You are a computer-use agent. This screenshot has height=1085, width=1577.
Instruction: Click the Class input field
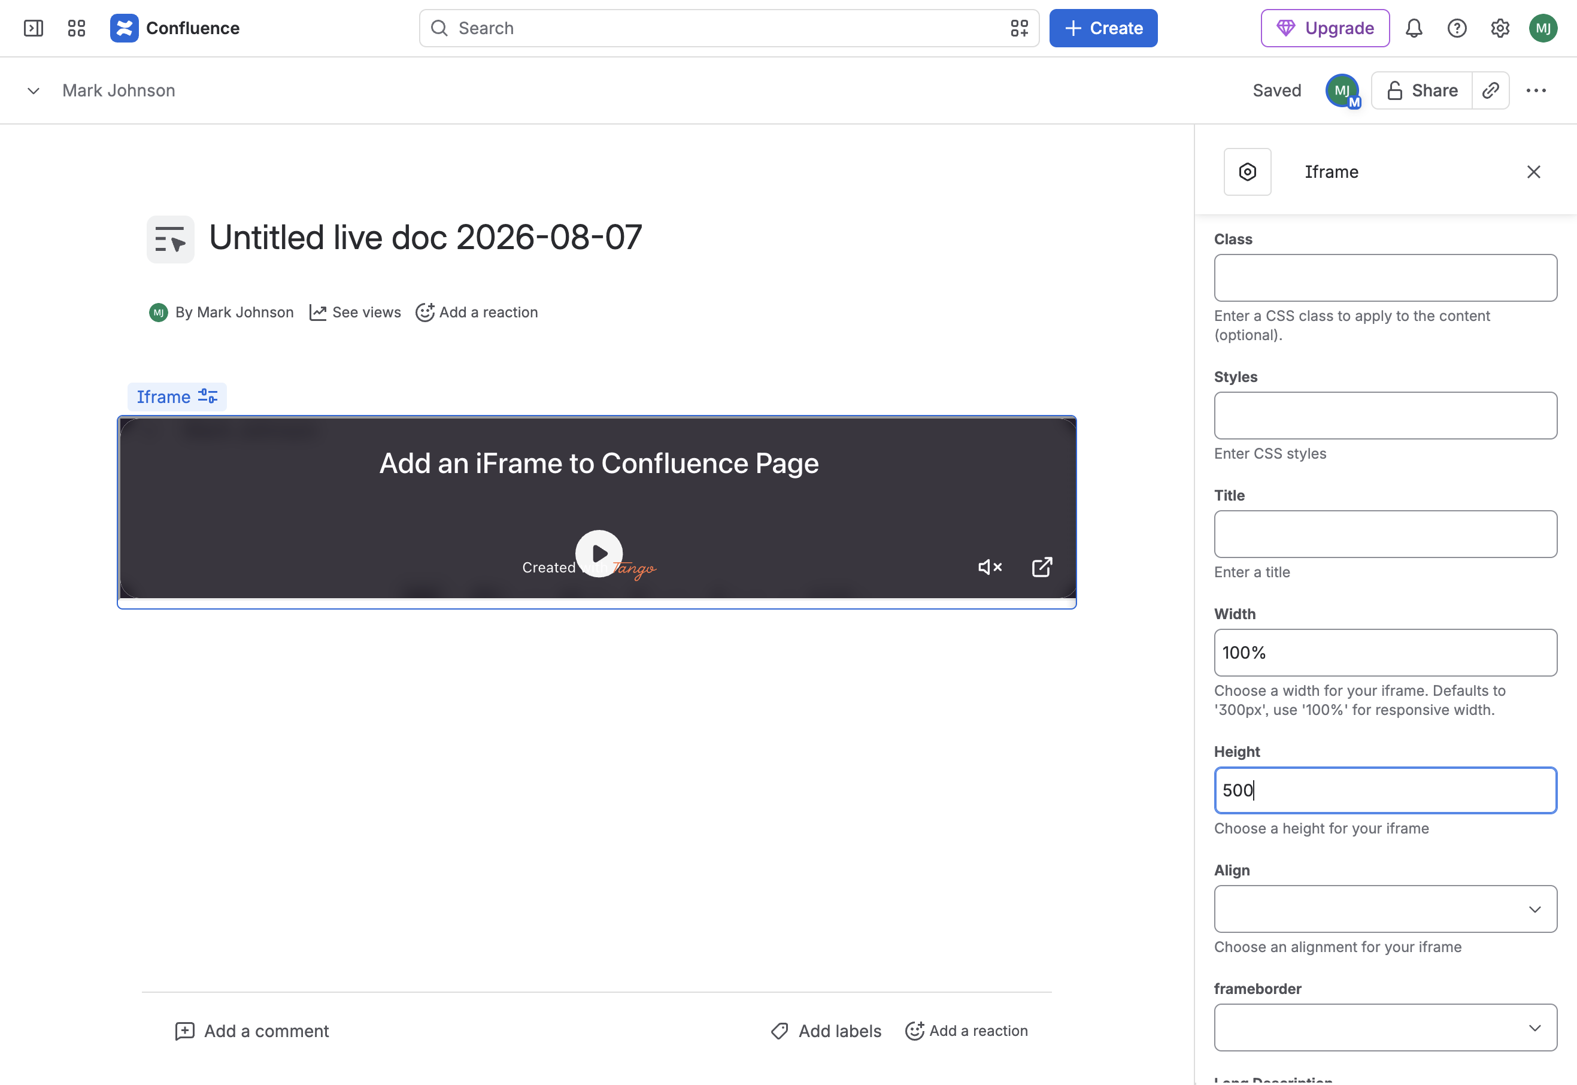coord(1385,278)
